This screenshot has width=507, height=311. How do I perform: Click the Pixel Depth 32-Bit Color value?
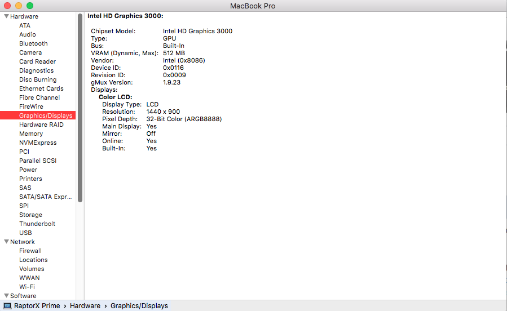[184, 119]
